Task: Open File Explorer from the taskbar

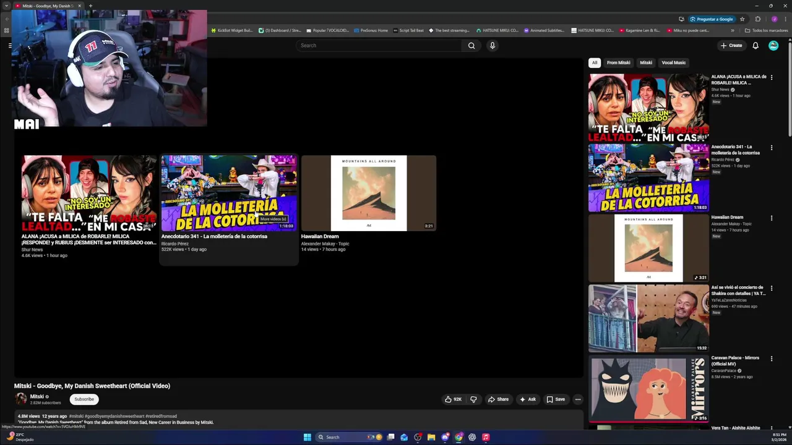Action: click(431, 437)
